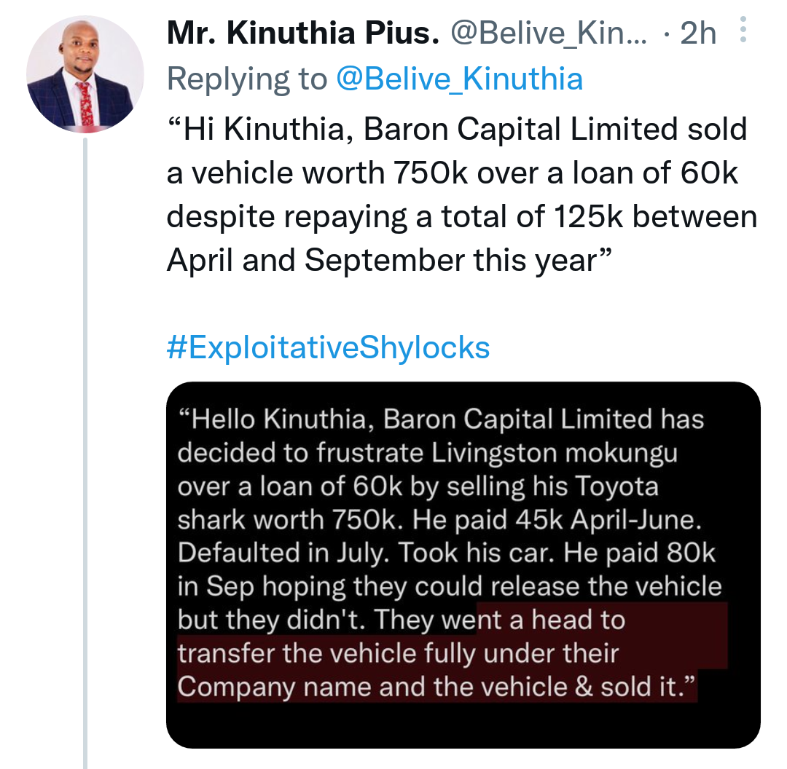Click highlighted "transfer the vehicle fully under their"
Image resolution: width=787 pixels, height=769 pixels.
tap(398, 653)
